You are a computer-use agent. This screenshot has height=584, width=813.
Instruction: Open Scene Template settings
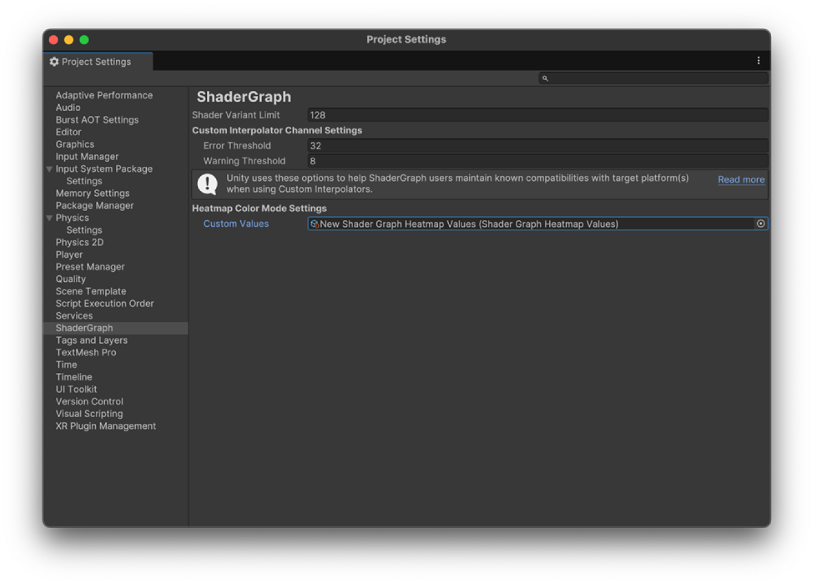click(91, 292)
